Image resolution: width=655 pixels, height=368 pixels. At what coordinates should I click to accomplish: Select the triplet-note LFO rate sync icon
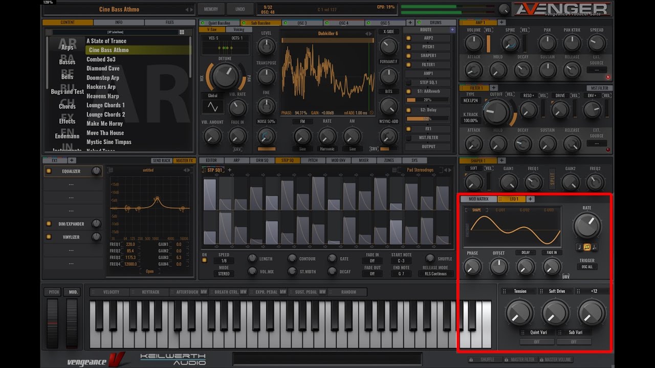tap(587, 247)
